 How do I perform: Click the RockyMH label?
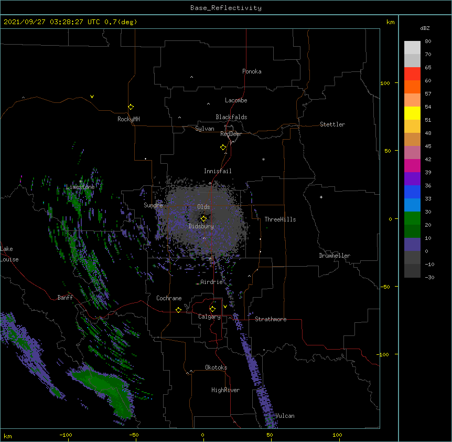click(128, 119)
